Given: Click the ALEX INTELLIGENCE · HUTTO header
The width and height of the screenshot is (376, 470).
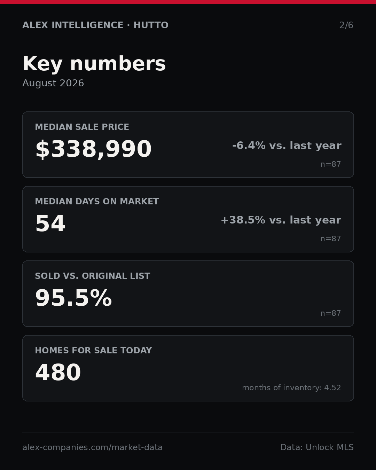Looking at the screenshot, I should [95, 25].
